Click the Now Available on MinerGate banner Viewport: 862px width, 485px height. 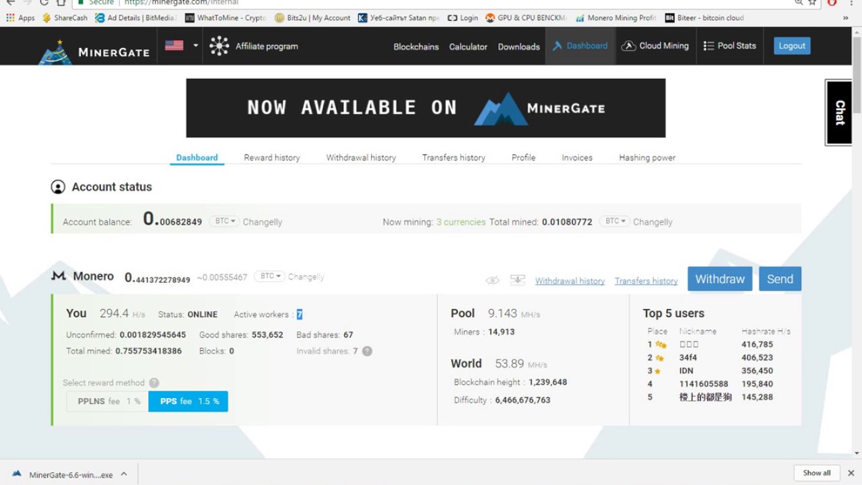426,108
